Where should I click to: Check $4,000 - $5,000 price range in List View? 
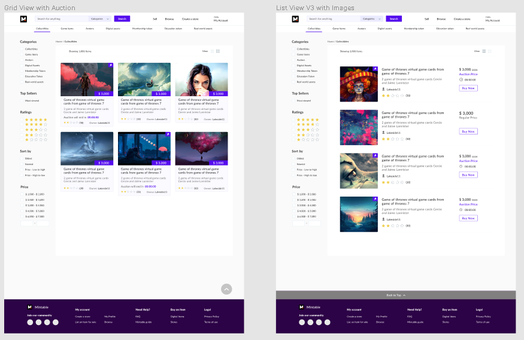294,211
